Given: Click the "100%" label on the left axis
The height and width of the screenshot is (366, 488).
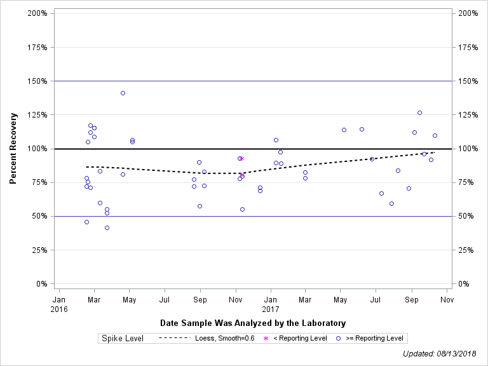Looking at the screenshot, I should tap(37, 149).
